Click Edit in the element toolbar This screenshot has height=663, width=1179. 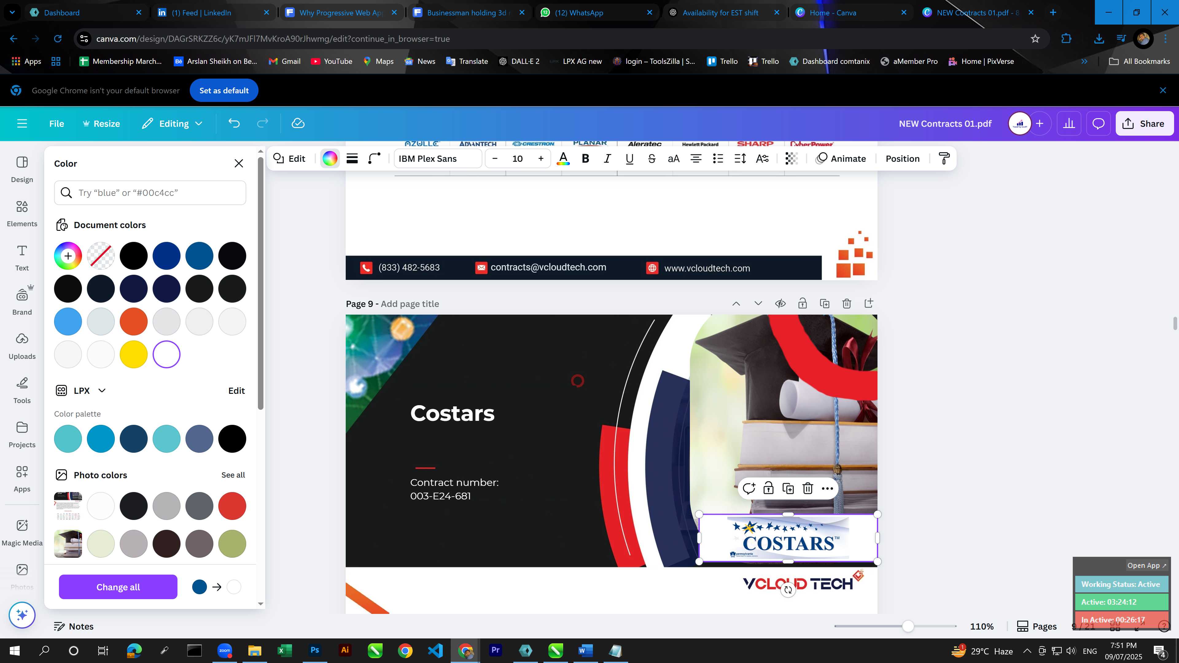289,159
